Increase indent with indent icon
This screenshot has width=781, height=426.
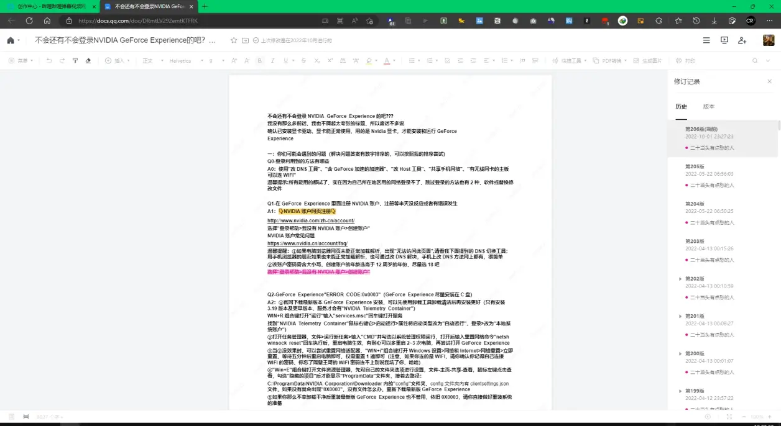pos(474,61)
